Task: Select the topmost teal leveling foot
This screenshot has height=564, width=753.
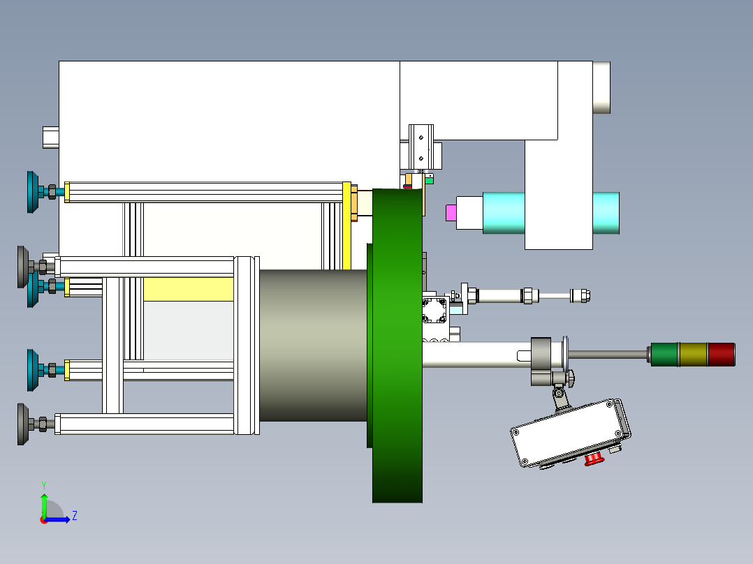Action: coord(33,192)
